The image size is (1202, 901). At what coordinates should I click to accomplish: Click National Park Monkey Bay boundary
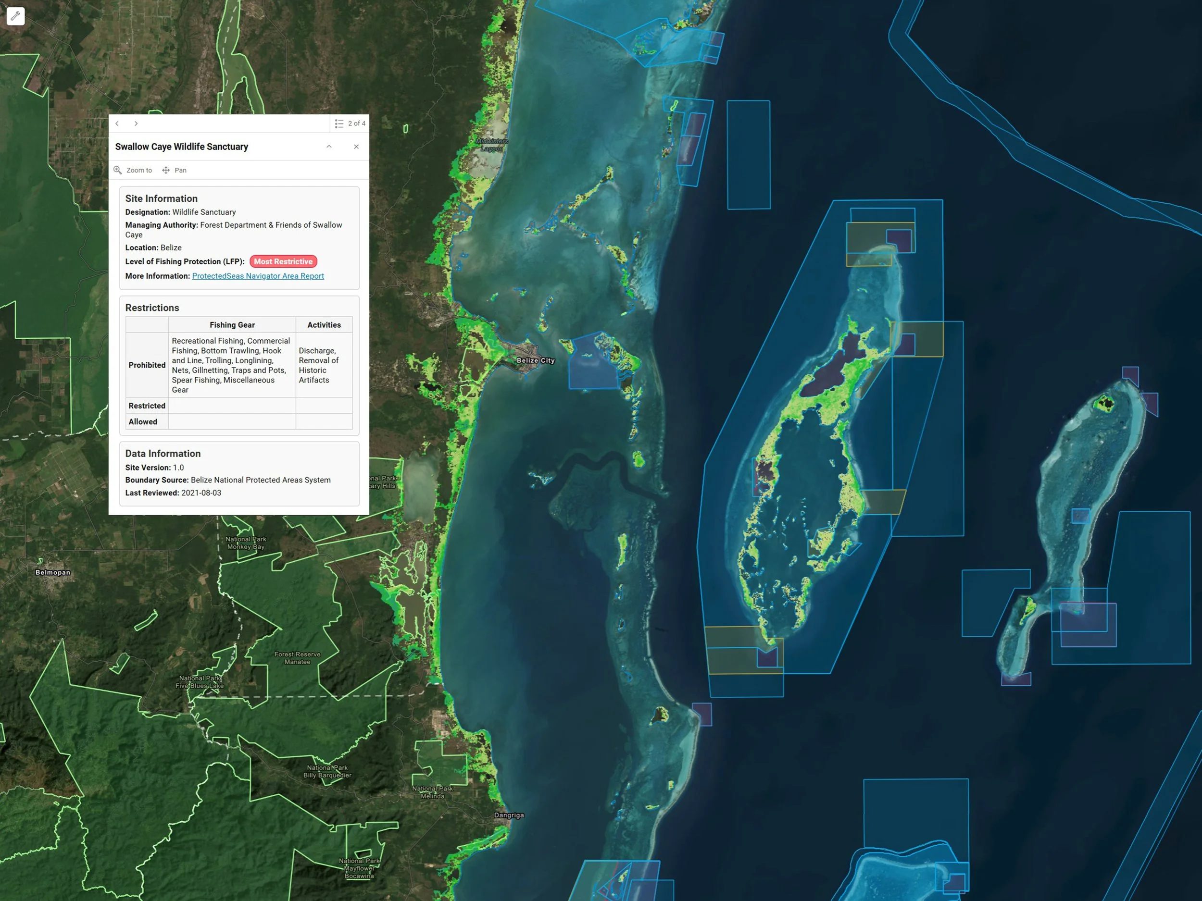[246, 543]
